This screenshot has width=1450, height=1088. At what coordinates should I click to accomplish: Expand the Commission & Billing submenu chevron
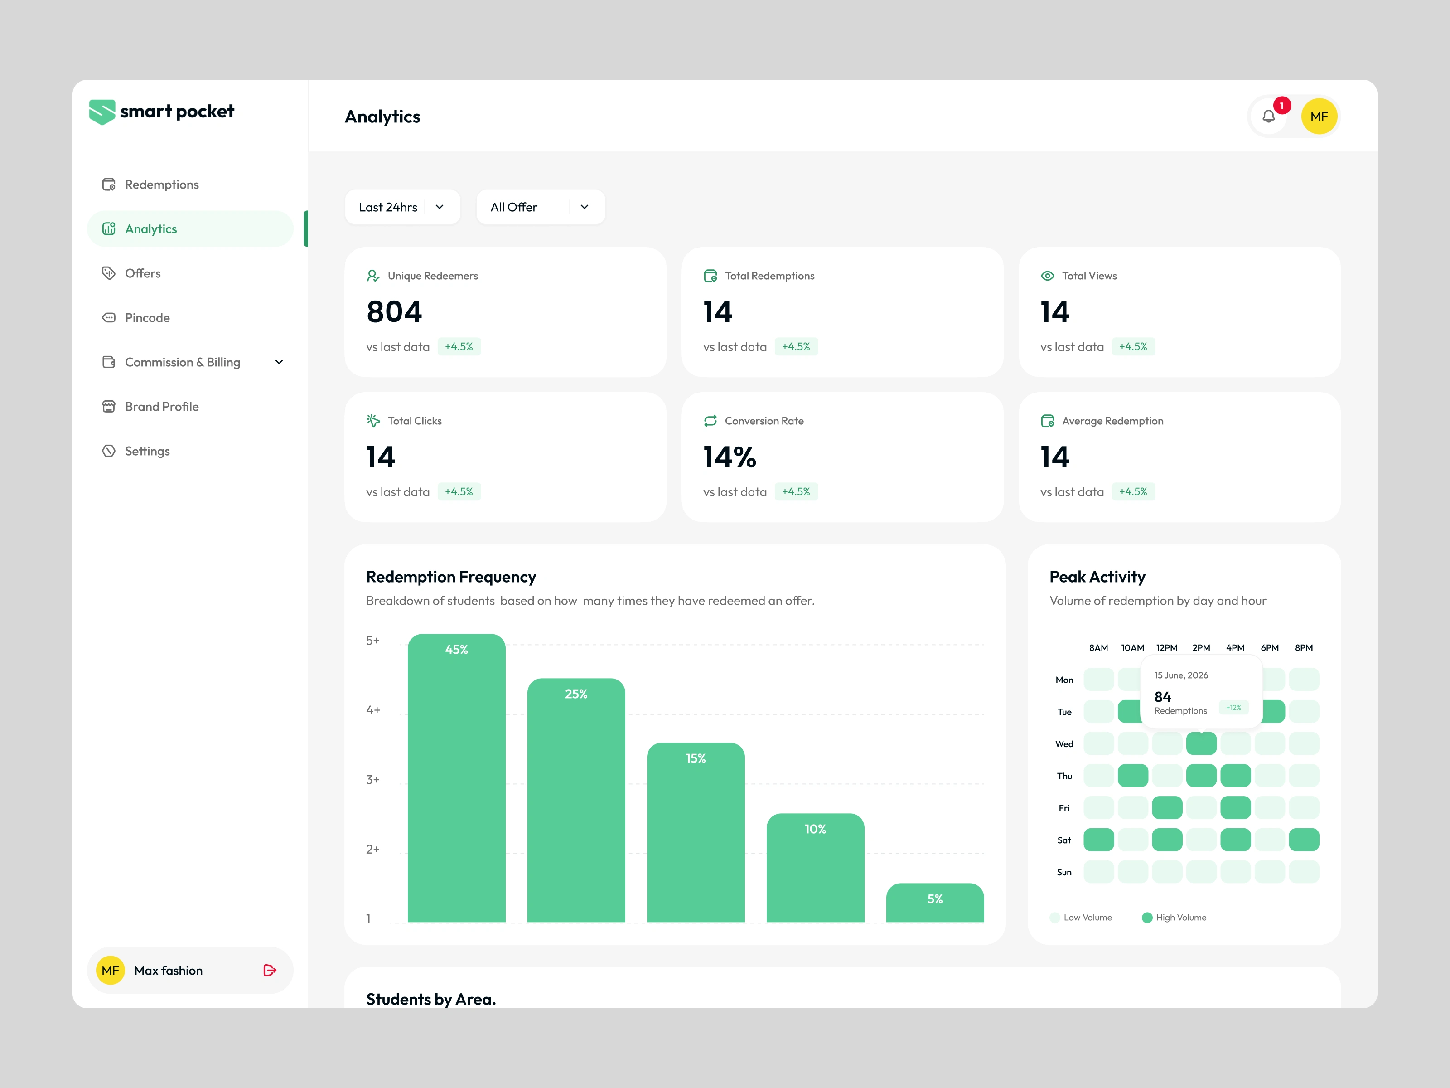pos(279,362)
